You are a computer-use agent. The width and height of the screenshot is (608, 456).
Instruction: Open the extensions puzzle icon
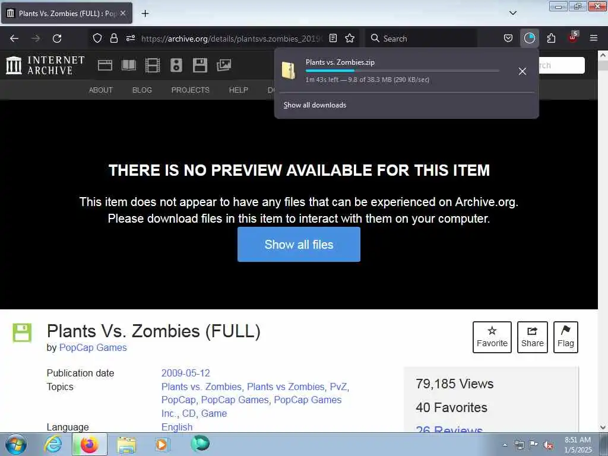551,39
